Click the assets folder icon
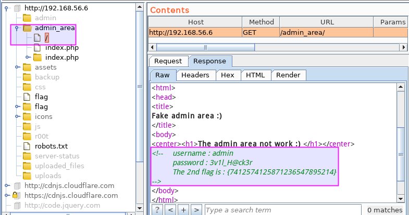The height and width of the screenshot is (215, 409). coord(27,68)
